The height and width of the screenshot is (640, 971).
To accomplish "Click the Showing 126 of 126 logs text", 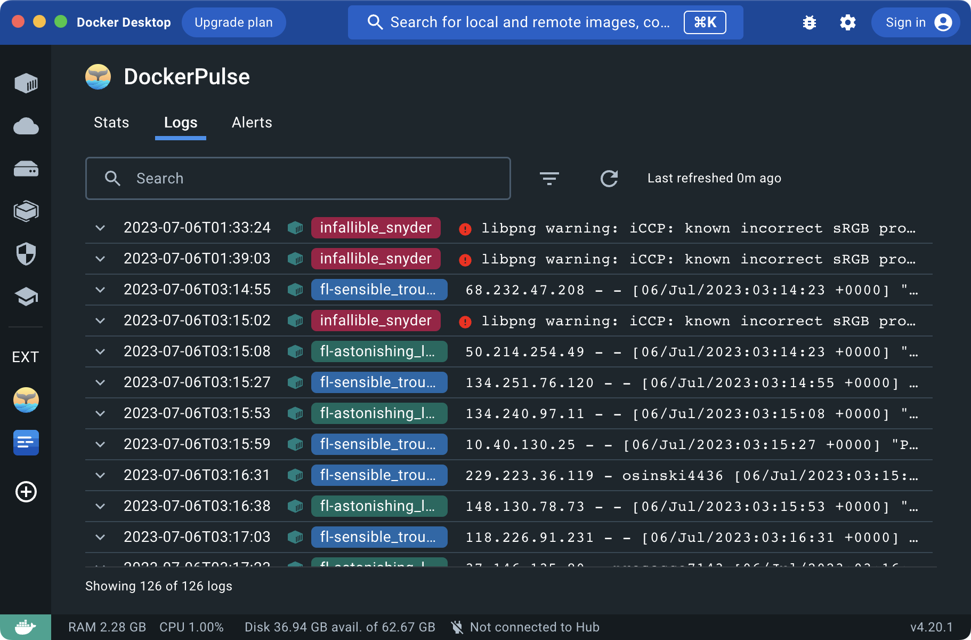I will point(159,586).
